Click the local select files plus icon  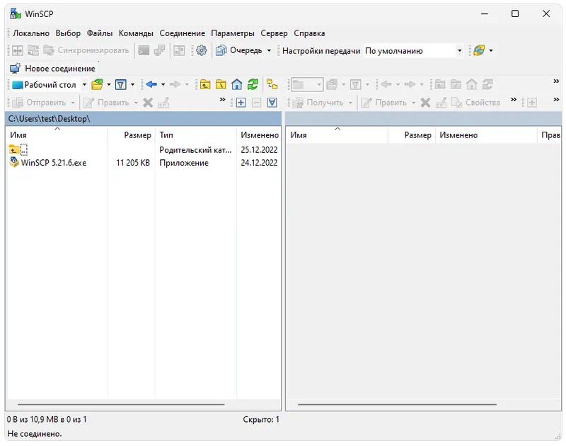(241, 103)
